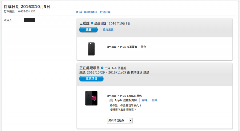
Task: Open the 顯示訂單詳細資訊 order details link
Action: point(86,12)
